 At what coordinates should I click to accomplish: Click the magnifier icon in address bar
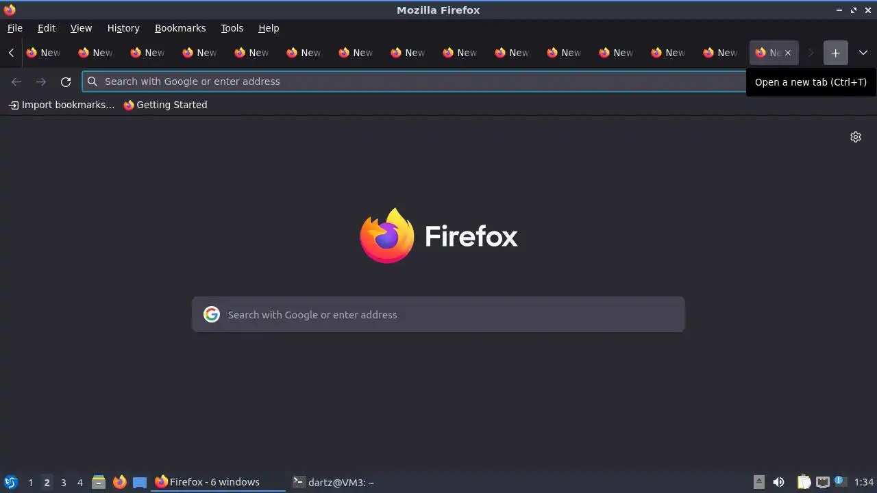pyautogui.click(x=92, y=81)
